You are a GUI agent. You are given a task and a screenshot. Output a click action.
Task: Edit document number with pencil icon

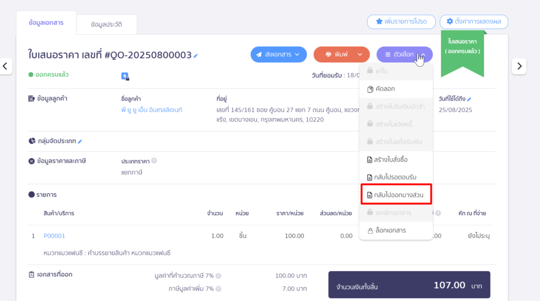pyautogui.click(x=196, y=56)
